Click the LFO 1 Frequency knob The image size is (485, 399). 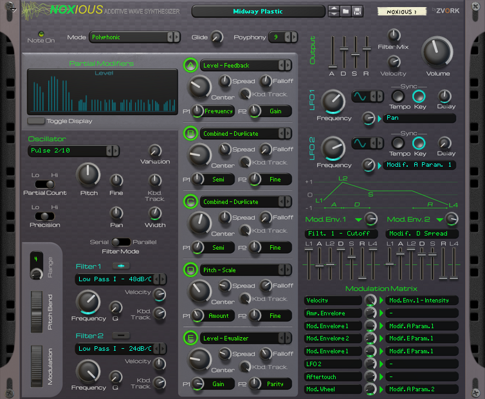coord(333,102)
